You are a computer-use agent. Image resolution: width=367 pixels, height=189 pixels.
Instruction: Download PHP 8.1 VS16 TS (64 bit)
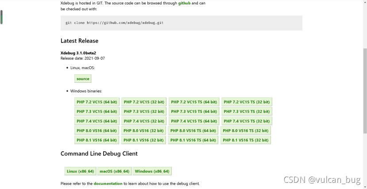click(x=193, y=140)
